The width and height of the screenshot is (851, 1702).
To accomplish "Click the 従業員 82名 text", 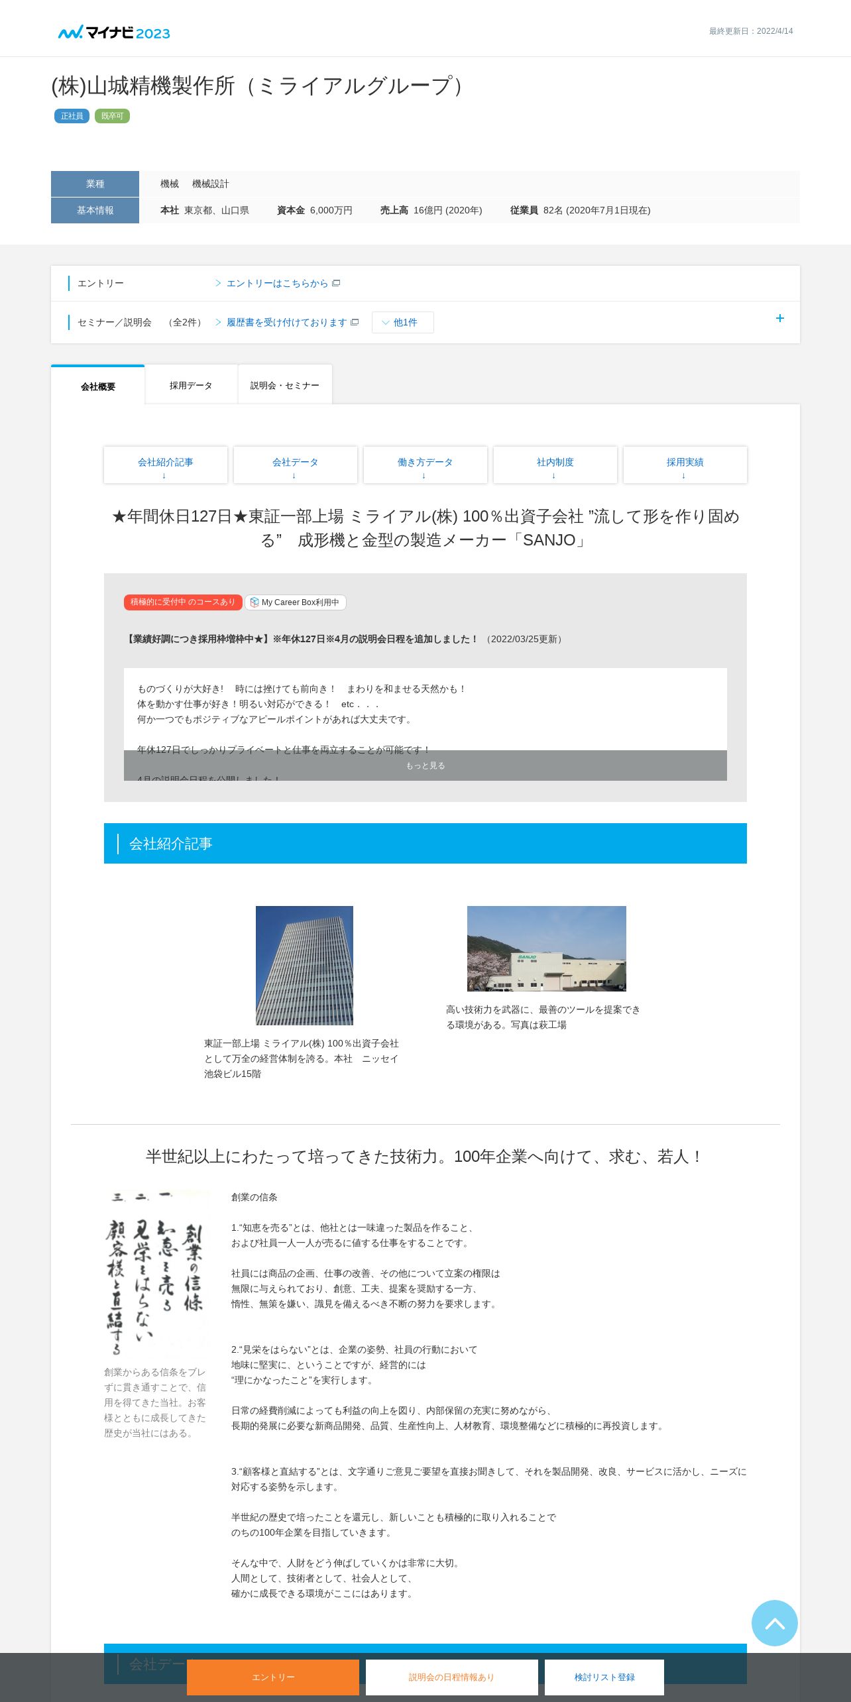I will [581, 210].
